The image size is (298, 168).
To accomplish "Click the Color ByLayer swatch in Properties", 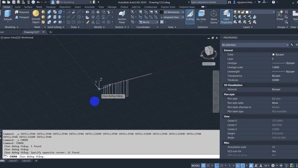I will coord(273,55).
